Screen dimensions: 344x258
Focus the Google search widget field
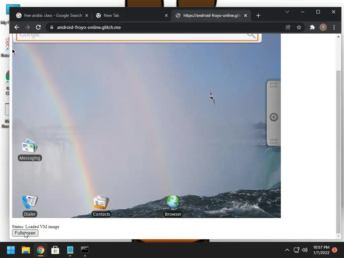tap(137, 37)
